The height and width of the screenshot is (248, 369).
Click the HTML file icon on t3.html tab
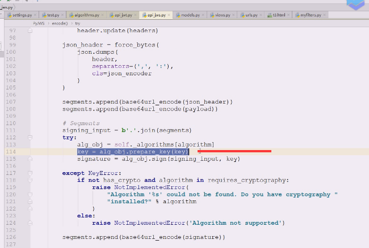(270, 15)
